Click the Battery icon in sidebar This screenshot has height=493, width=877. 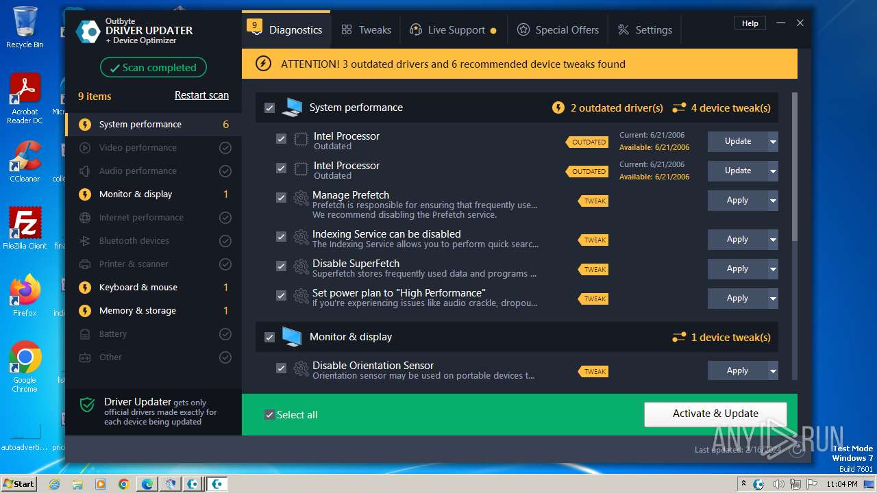[x=85, y=334]
